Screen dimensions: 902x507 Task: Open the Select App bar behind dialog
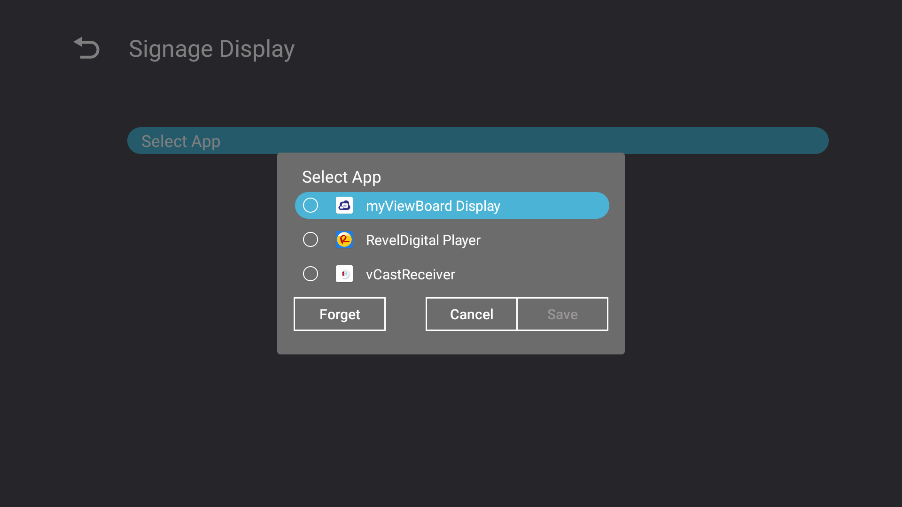(478, 140)
